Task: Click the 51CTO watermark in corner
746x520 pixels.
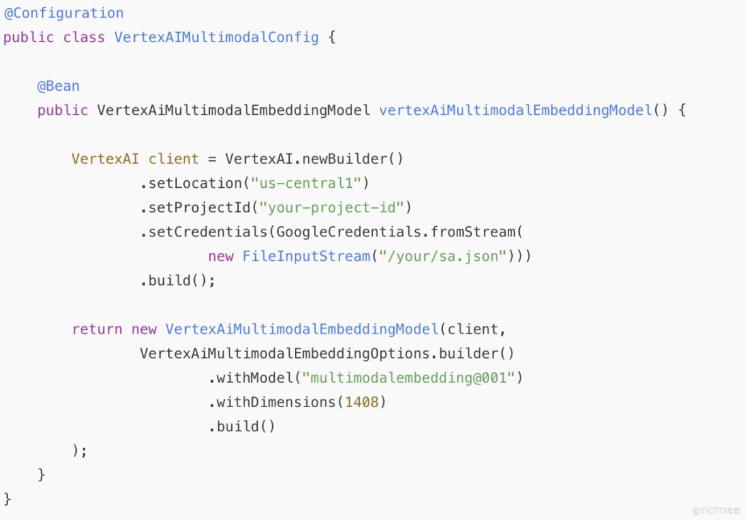Action: [x=716, y=511]
